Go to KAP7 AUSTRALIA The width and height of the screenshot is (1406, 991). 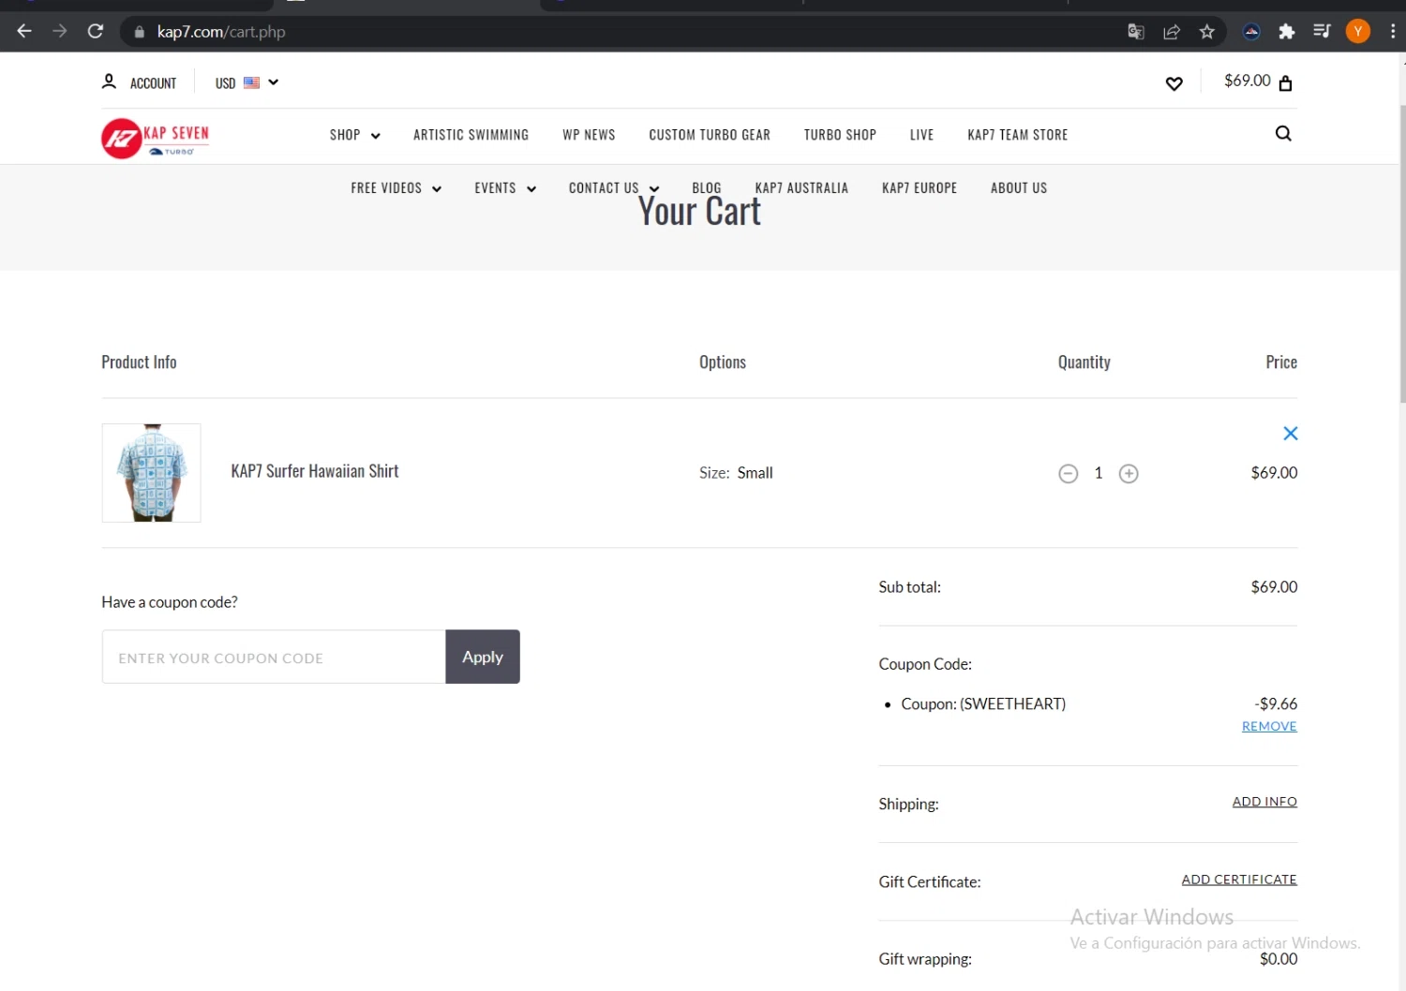coord(801,188)
